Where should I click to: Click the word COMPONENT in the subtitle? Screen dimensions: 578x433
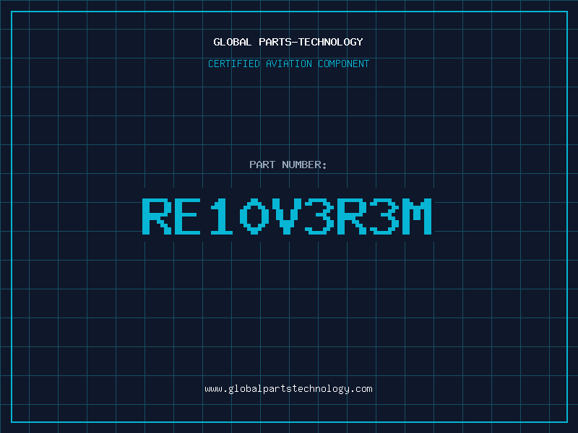click(344, 64)
